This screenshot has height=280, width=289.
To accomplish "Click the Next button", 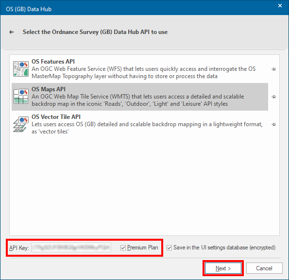I will [x=223, y=268].
